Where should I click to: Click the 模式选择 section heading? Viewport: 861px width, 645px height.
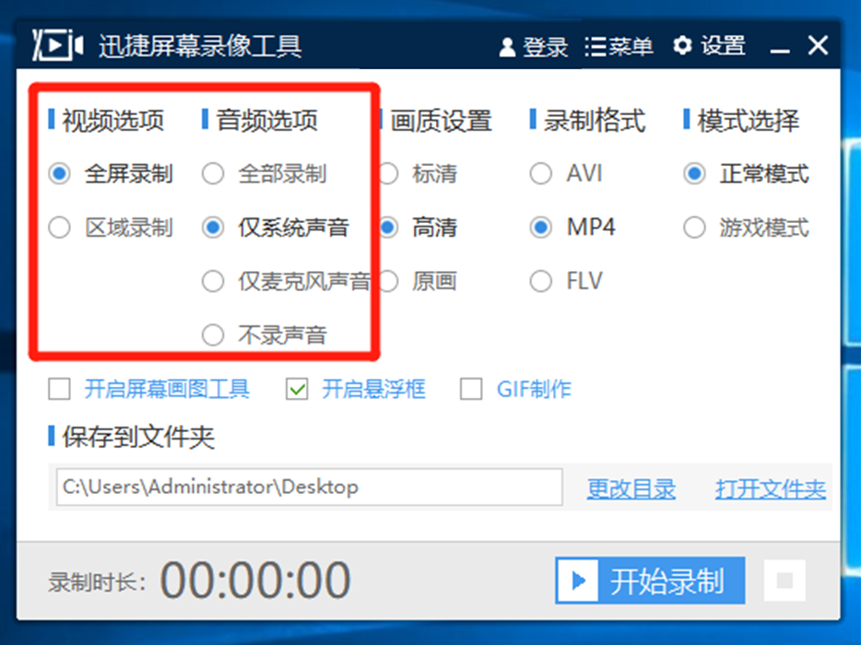[x=749, y=120]
